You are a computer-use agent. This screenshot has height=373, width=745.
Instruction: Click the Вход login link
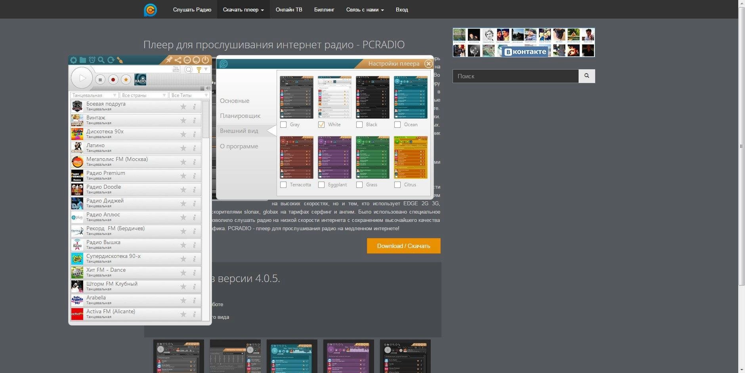(402, 9)
